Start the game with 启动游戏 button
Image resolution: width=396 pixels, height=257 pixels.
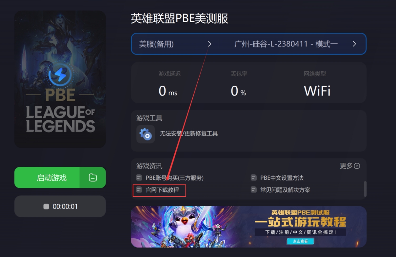point(47,178)
